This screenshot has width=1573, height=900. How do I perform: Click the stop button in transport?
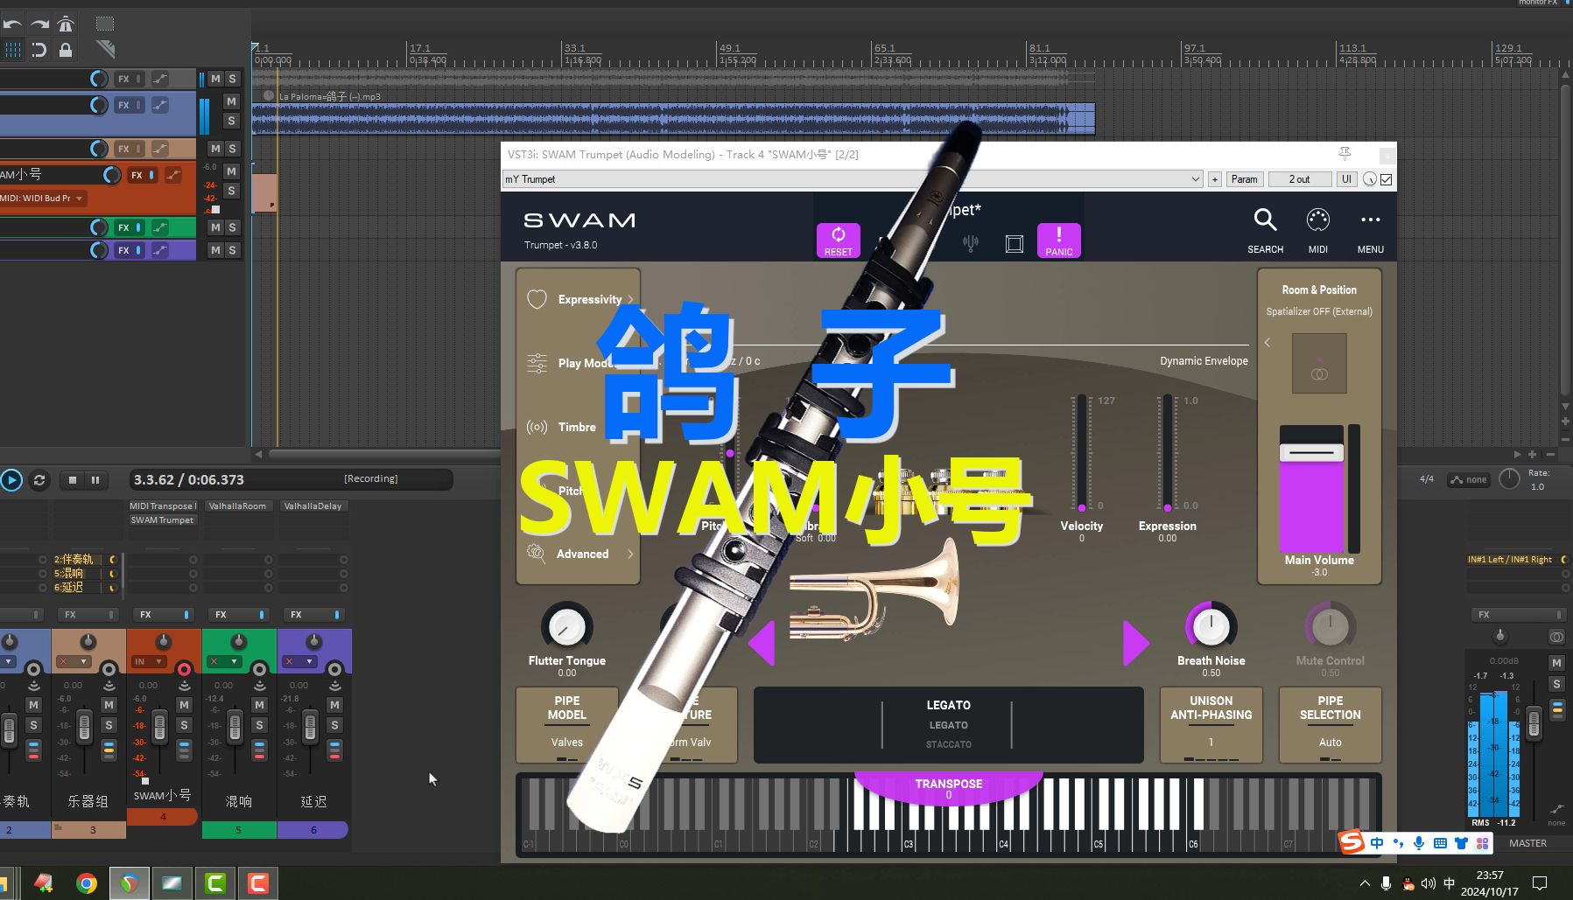pos(73,479)
